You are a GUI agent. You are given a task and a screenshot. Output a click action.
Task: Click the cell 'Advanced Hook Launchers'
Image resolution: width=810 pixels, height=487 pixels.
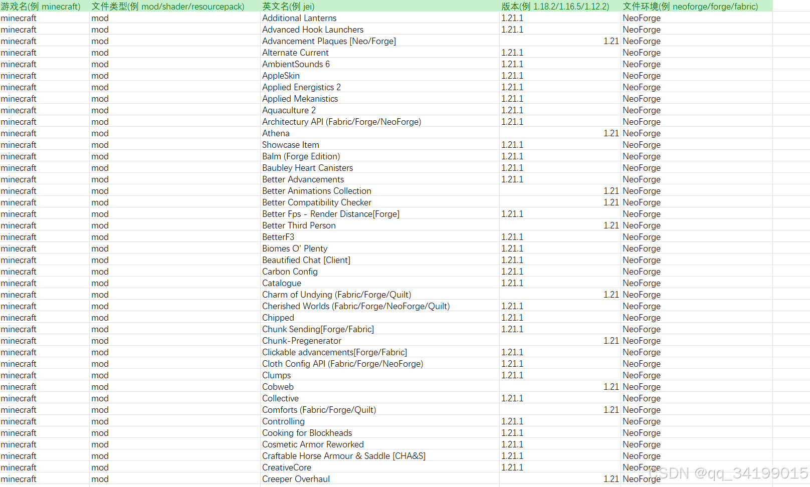[380, 30]
